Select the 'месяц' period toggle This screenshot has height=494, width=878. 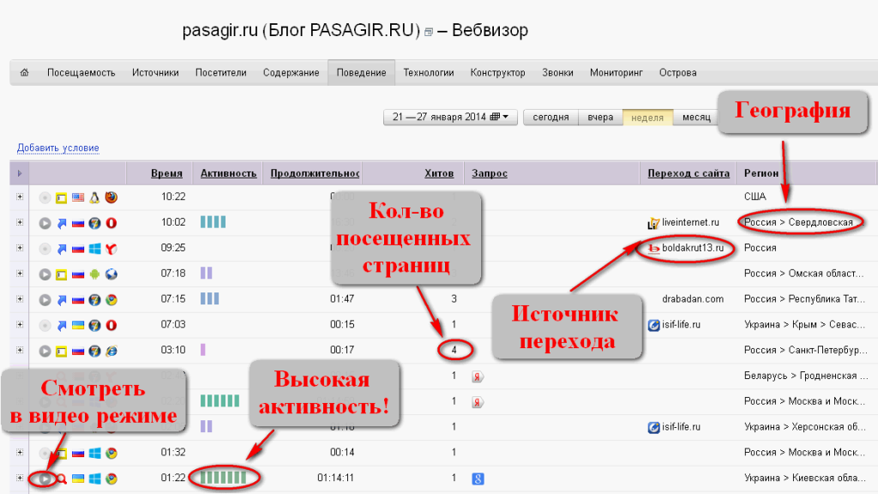click(696, 117)
